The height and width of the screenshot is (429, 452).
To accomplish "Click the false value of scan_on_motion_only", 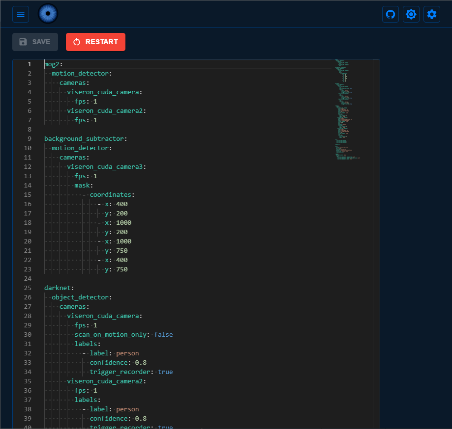I will [163, 335].
